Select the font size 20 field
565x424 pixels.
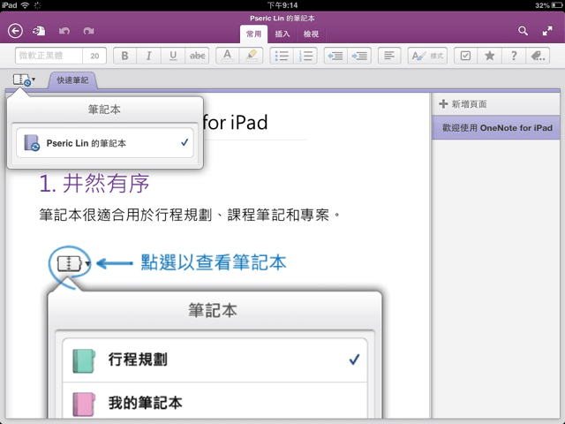[x=94, y=56]
